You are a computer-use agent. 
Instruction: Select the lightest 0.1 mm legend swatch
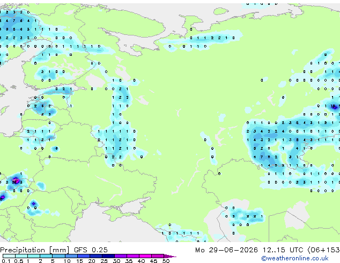(x=9, y=256)
